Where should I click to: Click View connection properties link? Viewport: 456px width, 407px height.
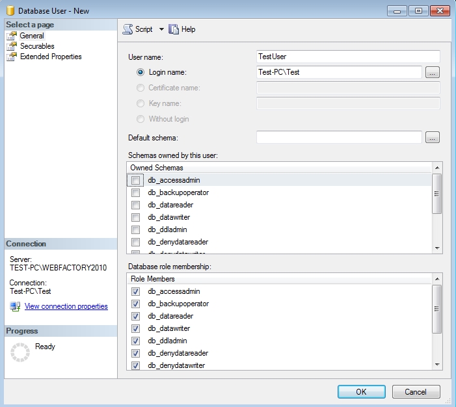pyautogui.click(x=66, y=306)
